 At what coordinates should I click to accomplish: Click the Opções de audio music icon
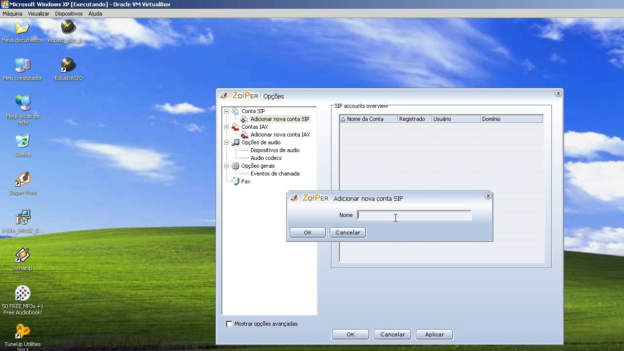tap(235, 142)
